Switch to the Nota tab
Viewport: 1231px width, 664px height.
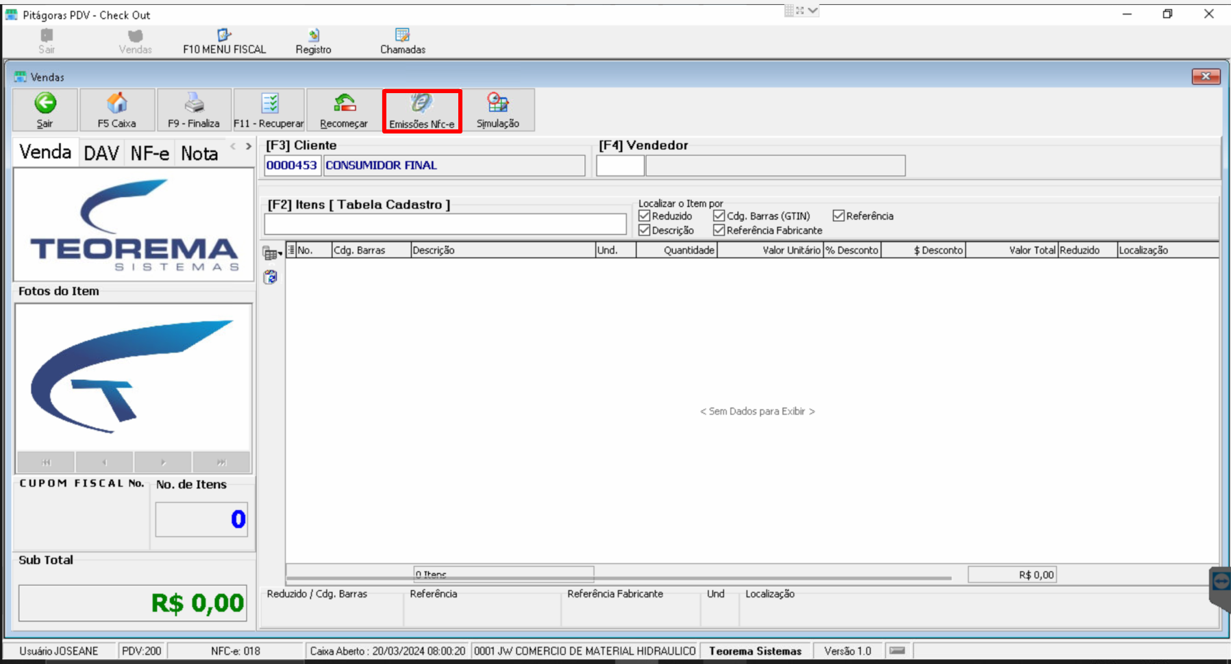pyautogui.click(x=199, y=153)
